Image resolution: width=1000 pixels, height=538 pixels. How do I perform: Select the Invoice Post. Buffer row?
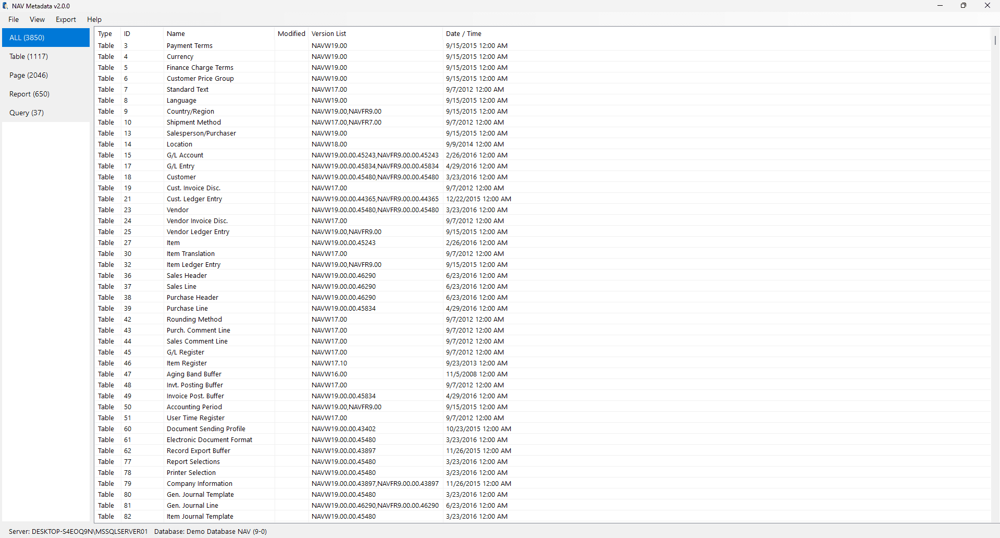pos(542,396)
